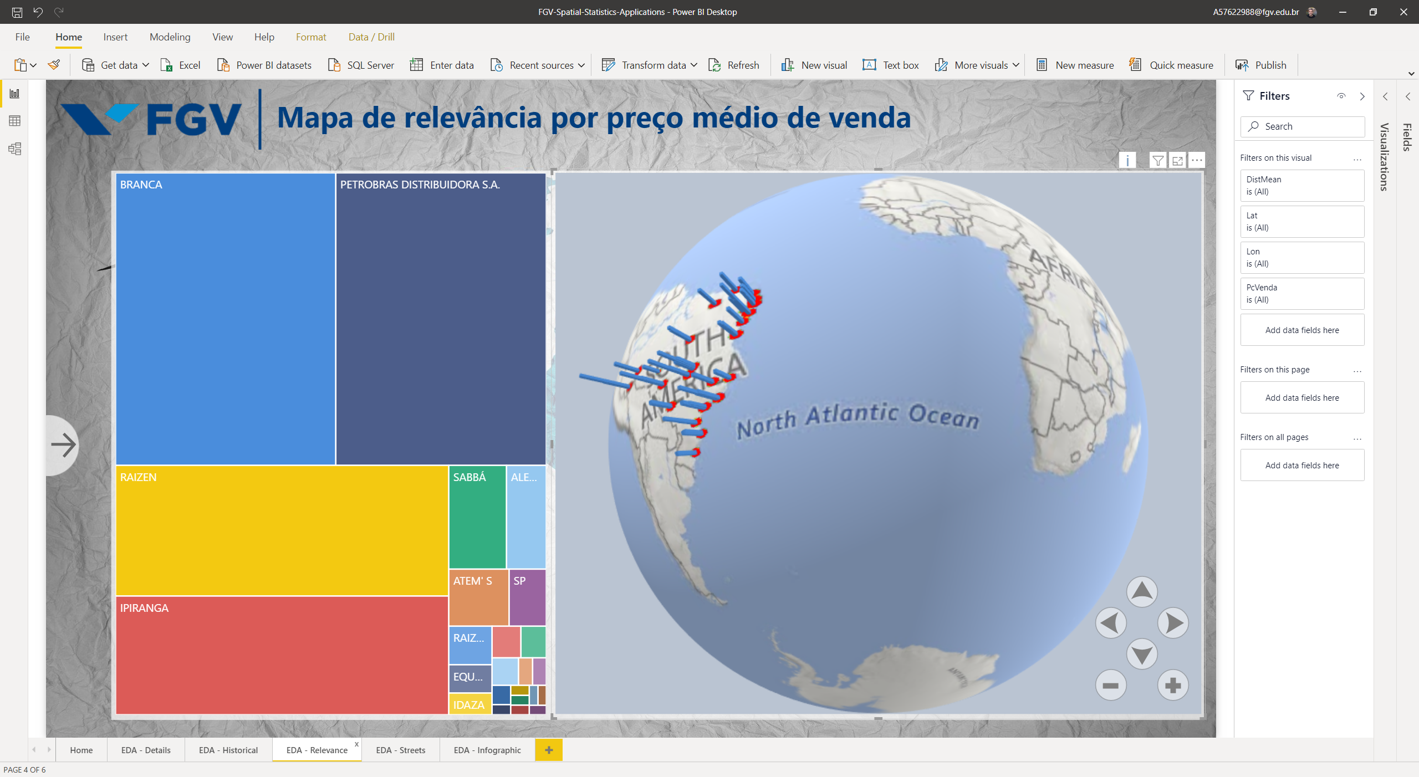Click the page navigation right arrow button

[63, 445]
